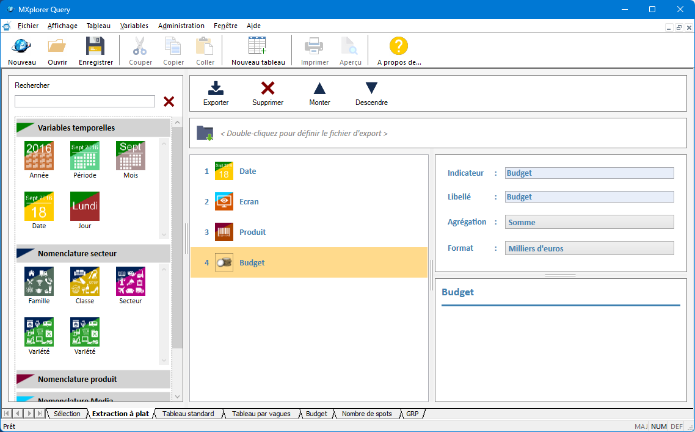Open the Tableau menu
This screenshot has width=695, height=432.
pos(98,26)
